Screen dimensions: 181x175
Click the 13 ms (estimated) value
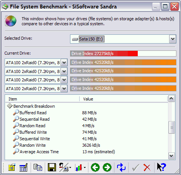coord(99,152)
